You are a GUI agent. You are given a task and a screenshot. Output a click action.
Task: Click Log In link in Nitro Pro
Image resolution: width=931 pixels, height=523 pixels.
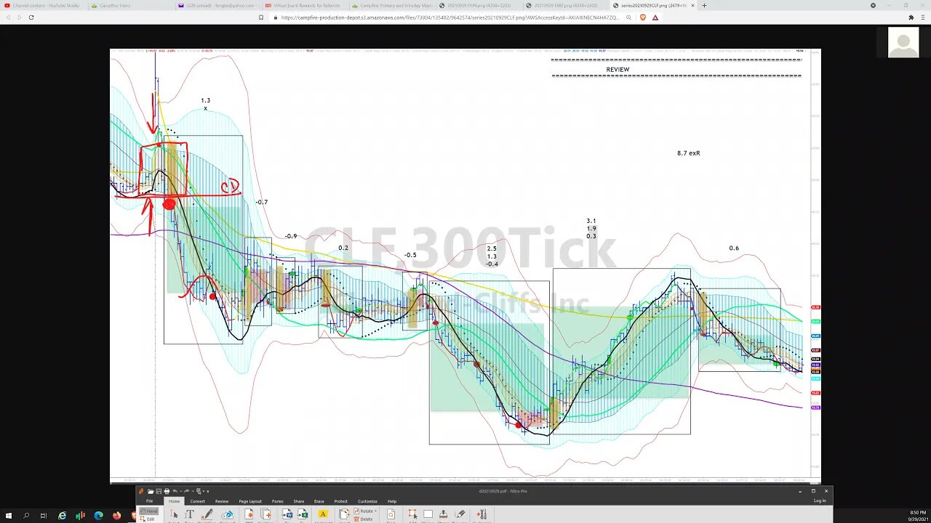[820, 500]
